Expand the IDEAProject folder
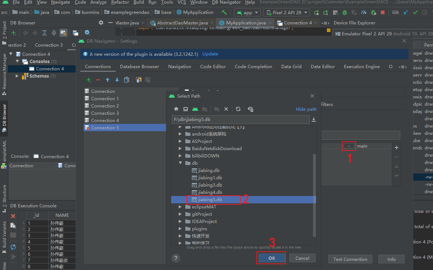This screenshot has height=270, width=433. [180, 222]
